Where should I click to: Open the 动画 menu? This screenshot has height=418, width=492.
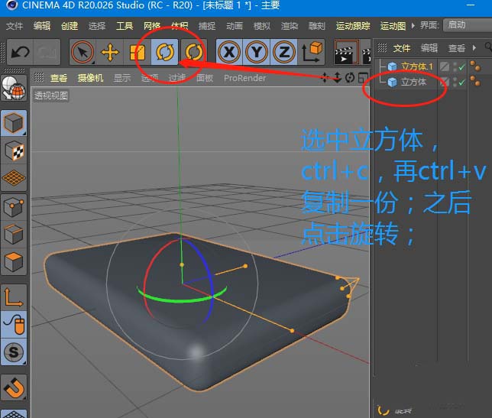point(235,26)
